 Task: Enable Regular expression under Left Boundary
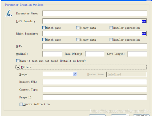pos(111,28)
